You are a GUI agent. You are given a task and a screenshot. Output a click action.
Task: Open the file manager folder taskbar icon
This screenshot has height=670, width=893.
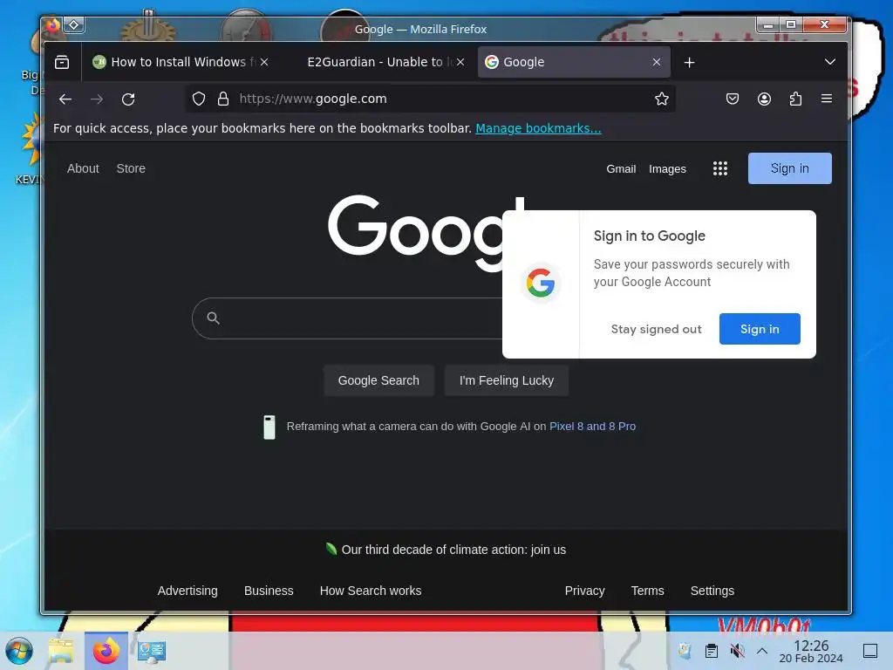[x=61, y=651]
